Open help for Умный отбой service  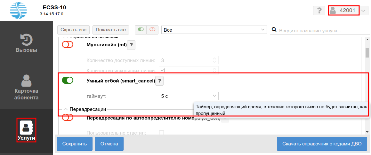(x=159, y=81)
